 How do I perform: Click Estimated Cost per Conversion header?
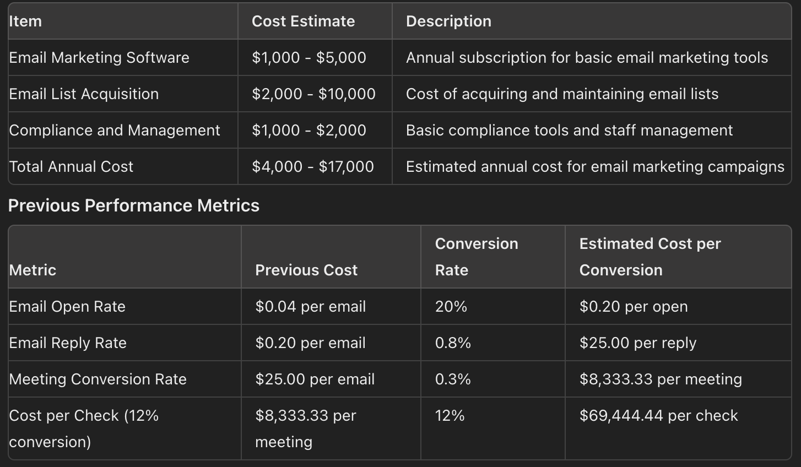[x=650, y=257]
